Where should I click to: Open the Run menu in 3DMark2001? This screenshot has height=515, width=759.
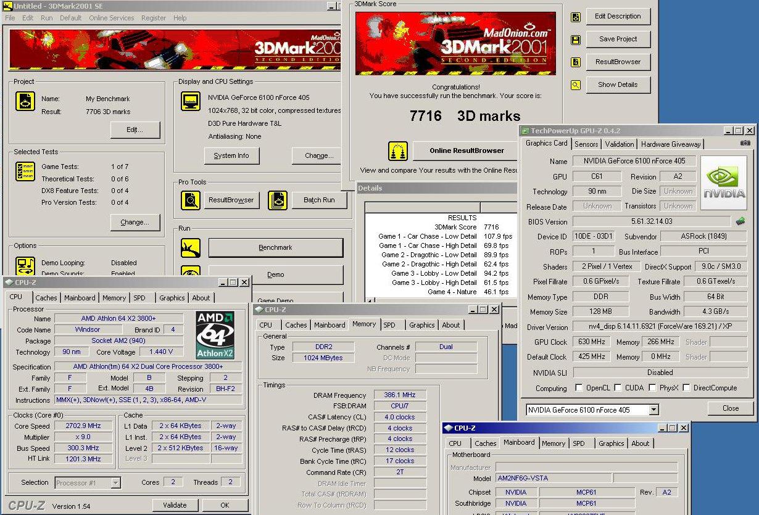point(46,18)
